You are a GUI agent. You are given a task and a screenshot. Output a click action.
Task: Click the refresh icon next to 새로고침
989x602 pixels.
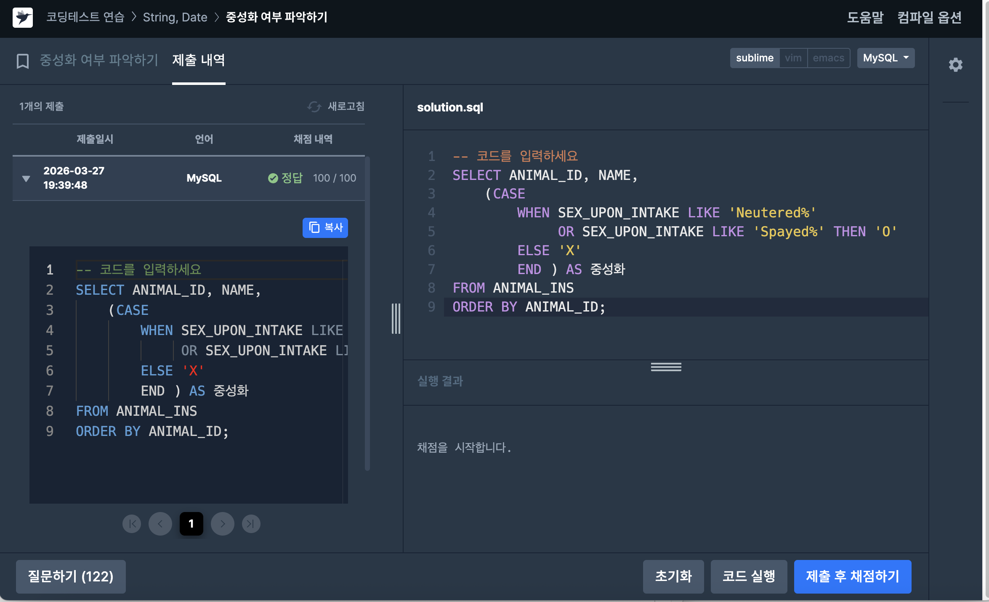tap(314, 107)
